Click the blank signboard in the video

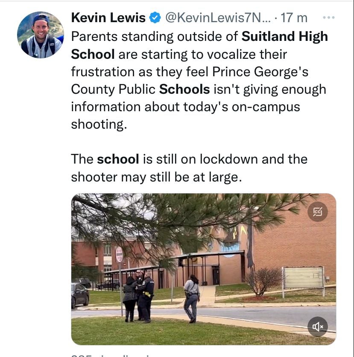pos(304,277)
